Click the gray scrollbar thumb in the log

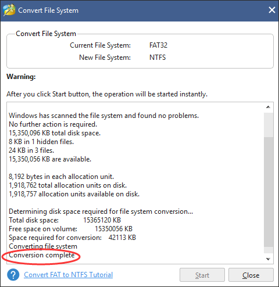[269, 192]
